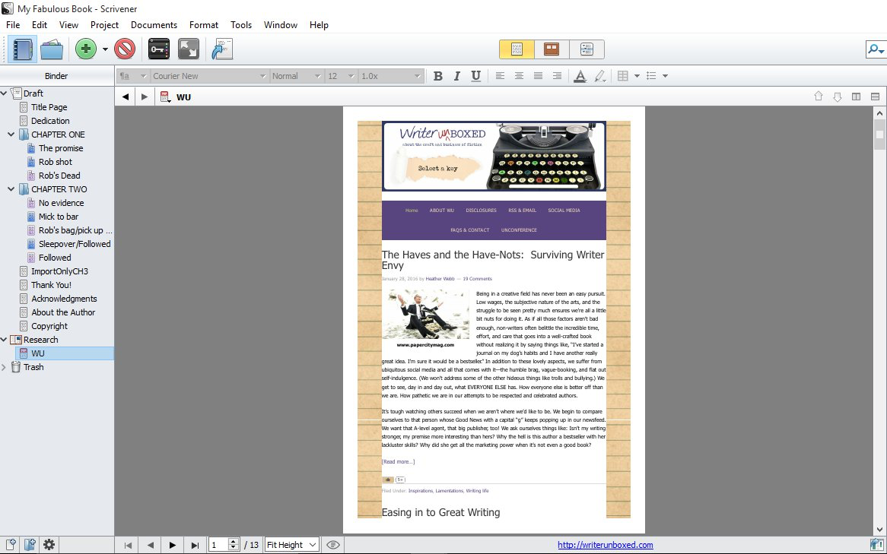Click the red Trash delete icon
Image resolution: width=887 pixels, height=554 pixels.
(x=125, y=49)
